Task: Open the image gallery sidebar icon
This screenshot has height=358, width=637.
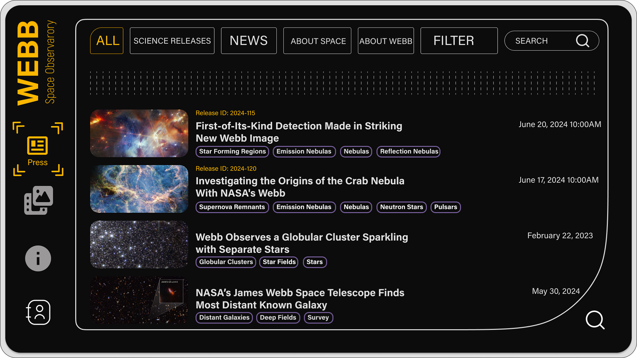Action: (x=38, y=200)
